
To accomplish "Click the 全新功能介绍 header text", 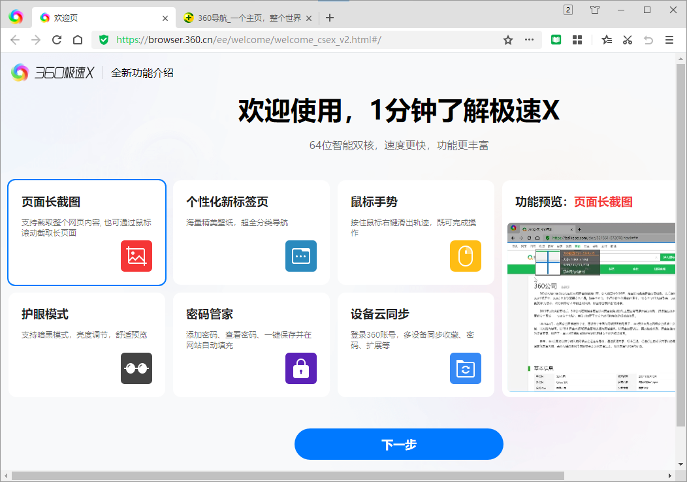I will (142, 72).
